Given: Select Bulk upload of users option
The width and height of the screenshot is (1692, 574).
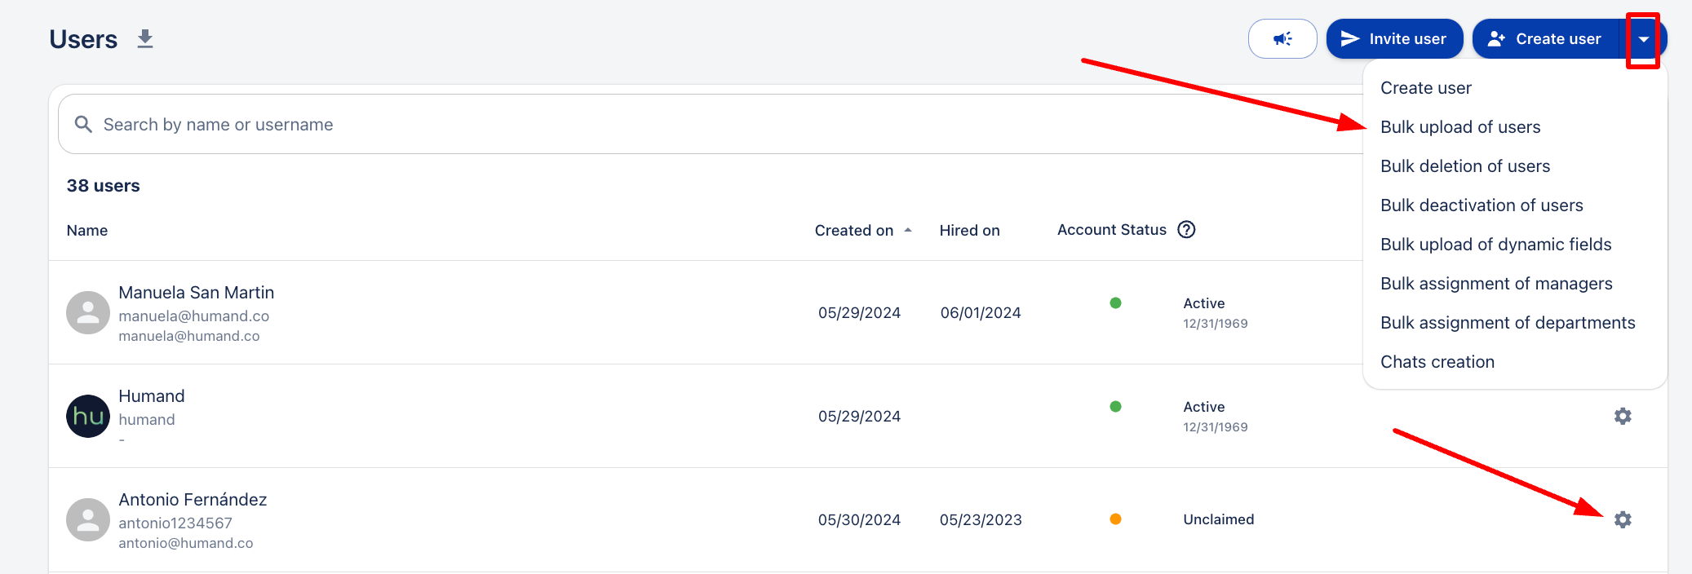Looking at the screenshot, I should pyautogui.click(x=1459, y=127).
